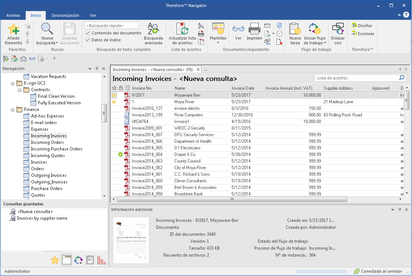Viewport: 412px width, 276px height.
Task: Switch to Sincronización tab
Action: (x=65, y=15)
